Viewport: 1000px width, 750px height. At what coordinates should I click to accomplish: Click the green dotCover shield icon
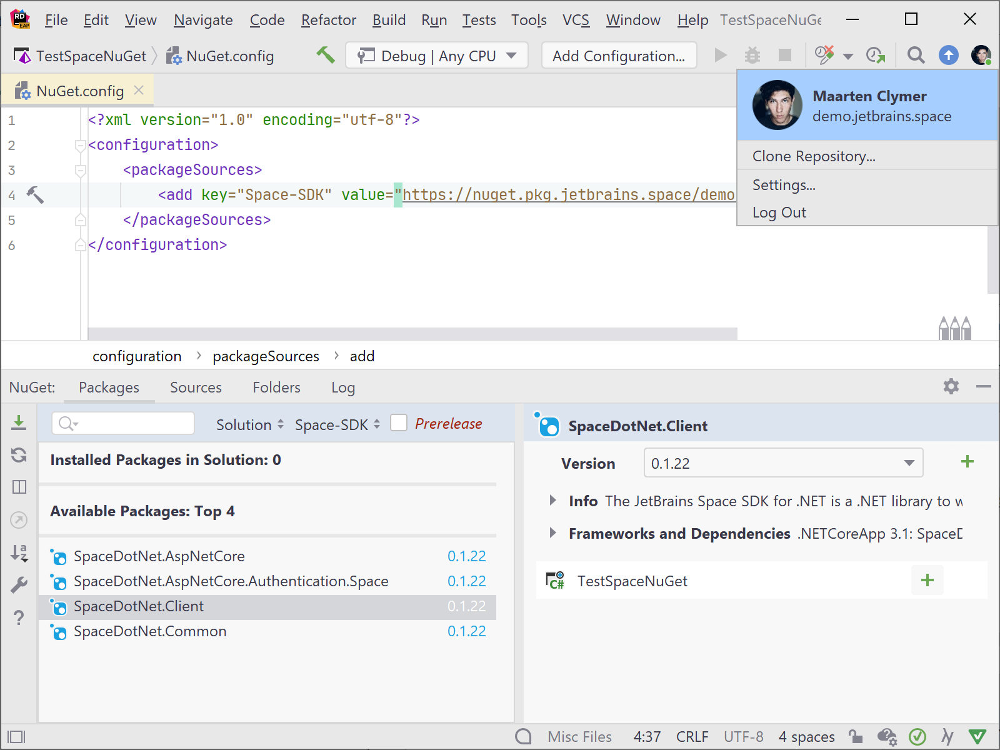(x=977, y=737)
